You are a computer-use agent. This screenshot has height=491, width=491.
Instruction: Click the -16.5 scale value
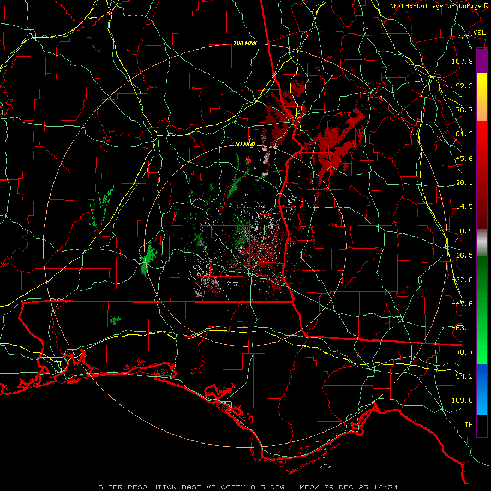[x=462, y=255]
